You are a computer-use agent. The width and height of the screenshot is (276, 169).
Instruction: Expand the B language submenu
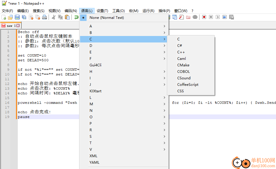point(124,32)
